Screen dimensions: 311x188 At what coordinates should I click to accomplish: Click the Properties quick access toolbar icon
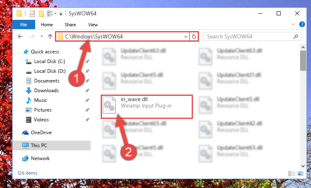pyautogui.click(x=32, y=14)
